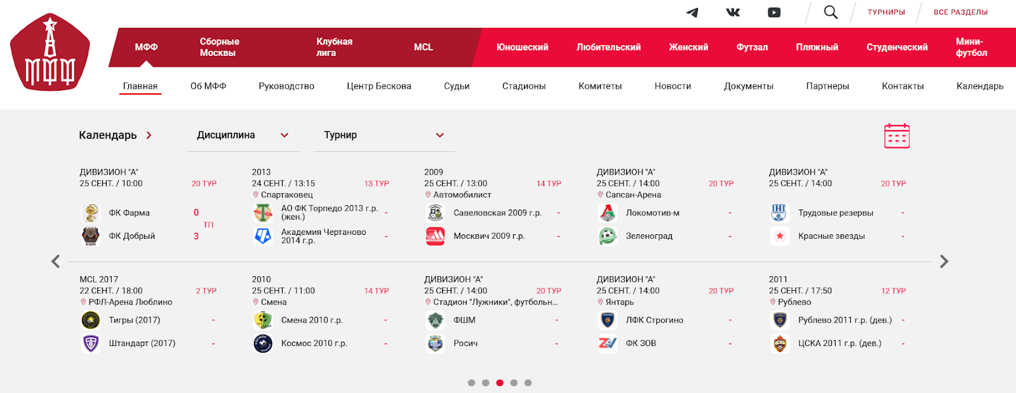Click the ЦСКА 2011 team logo
Viewport: 1016px width, 393px height.
pos(780,343)
